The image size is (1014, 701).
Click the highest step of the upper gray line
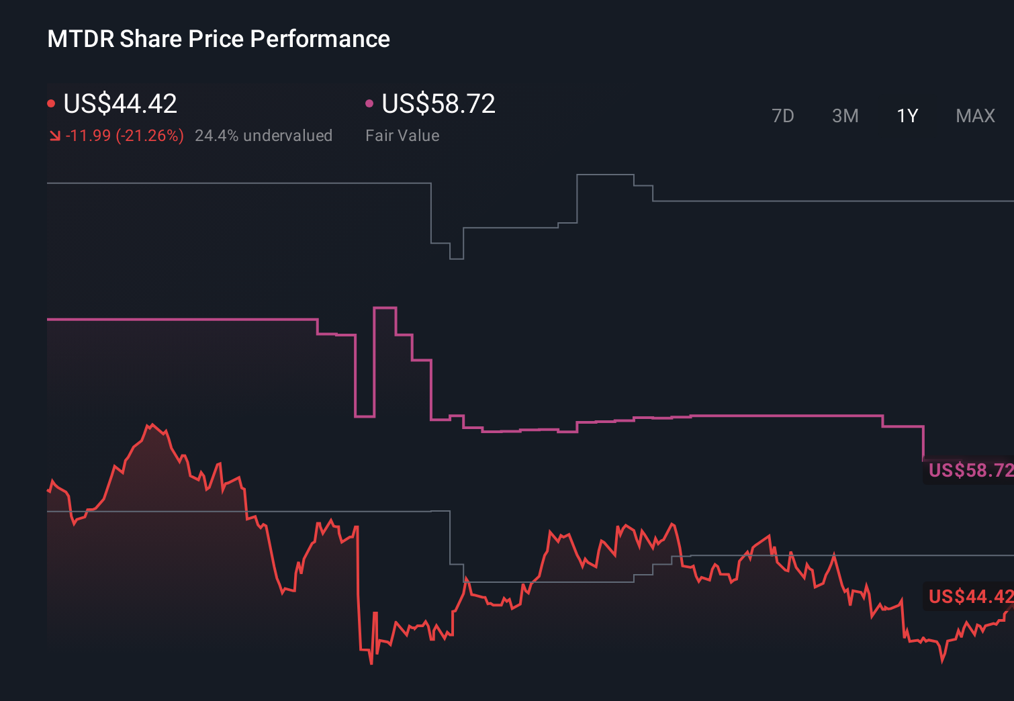tap(605, 175)
